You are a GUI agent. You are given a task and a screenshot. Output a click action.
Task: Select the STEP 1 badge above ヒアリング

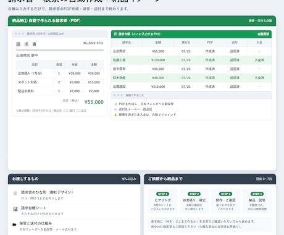pos(163,194)
